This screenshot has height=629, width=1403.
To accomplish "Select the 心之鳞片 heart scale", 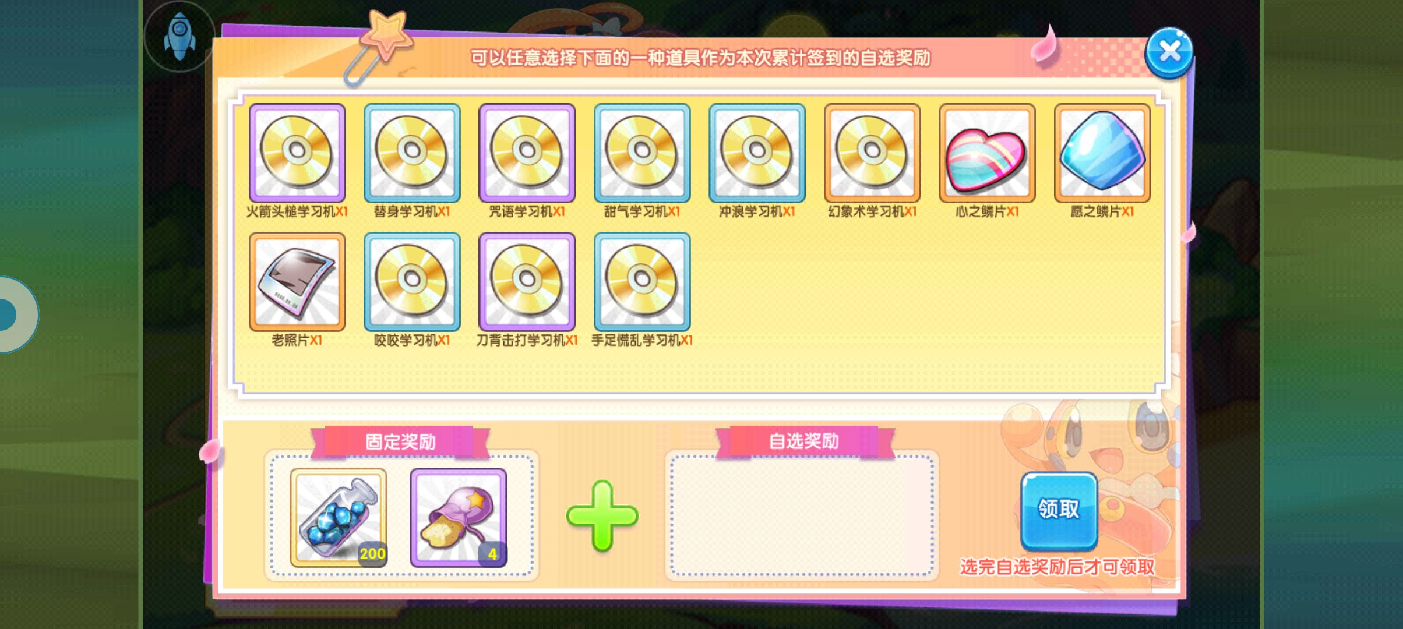I will pos(987,153).
